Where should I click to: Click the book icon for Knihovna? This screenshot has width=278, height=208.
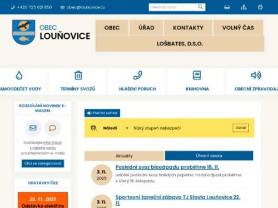[x=197, y=75]
